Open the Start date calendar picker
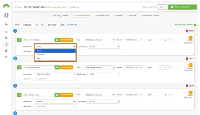 [37, 25]
